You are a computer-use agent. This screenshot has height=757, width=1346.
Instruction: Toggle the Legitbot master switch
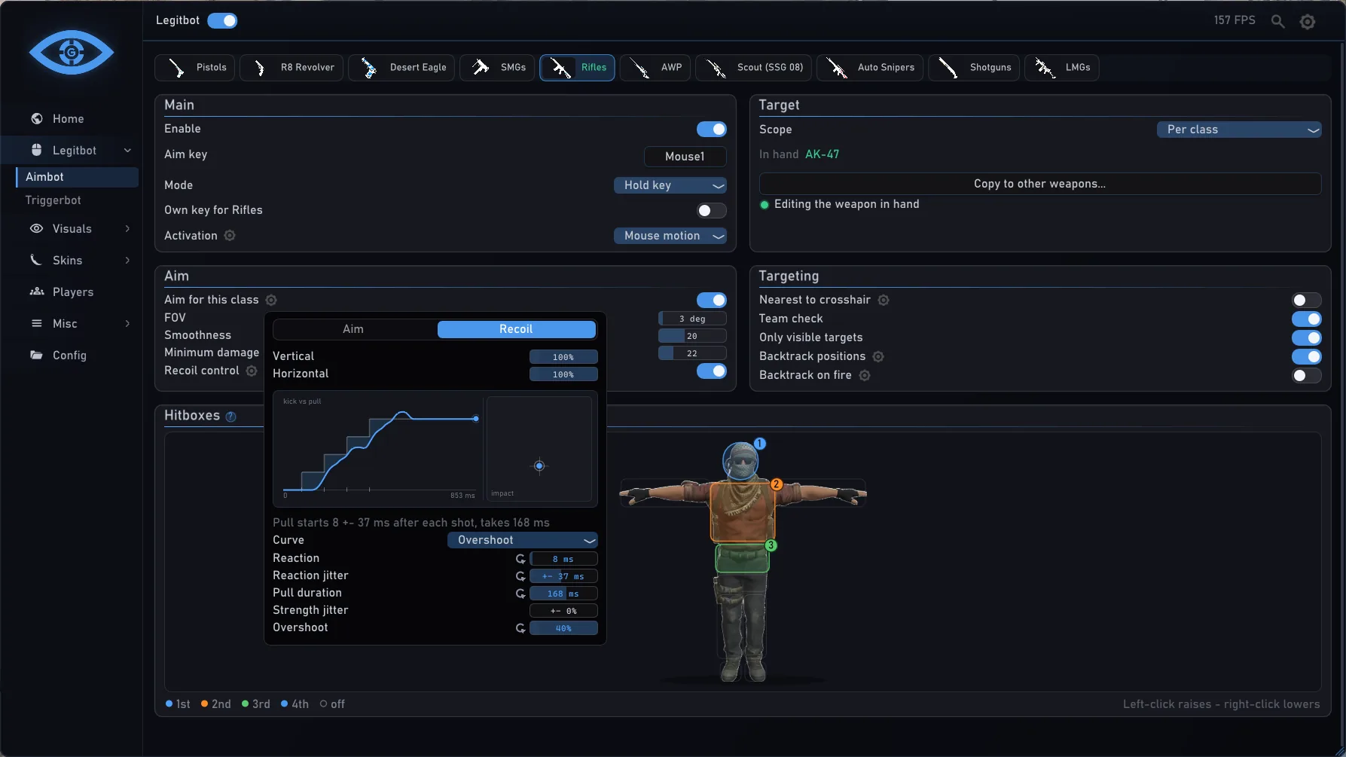point(222,21)
